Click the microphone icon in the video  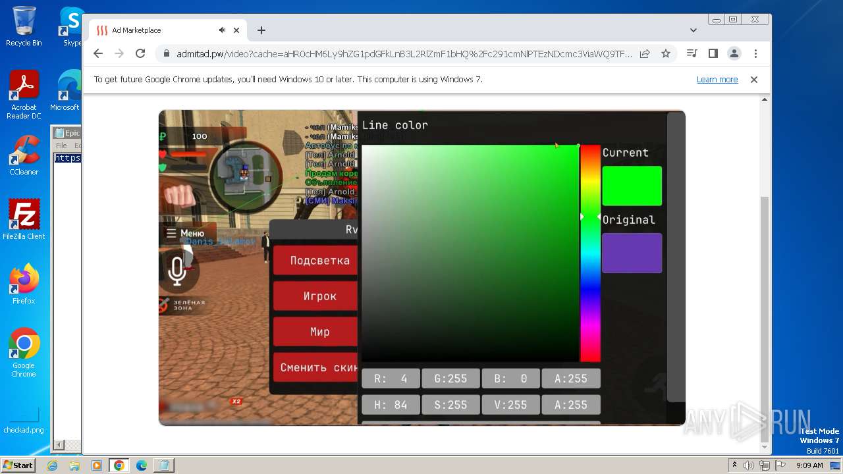click(x=177, y=271)
